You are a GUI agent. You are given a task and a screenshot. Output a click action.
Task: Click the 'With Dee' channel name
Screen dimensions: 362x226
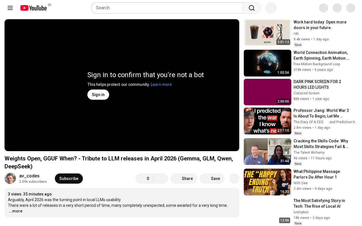pos(301,183)
